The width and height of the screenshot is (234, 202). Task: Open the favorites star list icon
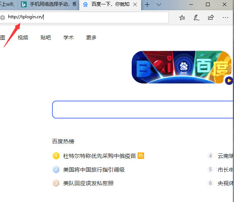(182, 18)
